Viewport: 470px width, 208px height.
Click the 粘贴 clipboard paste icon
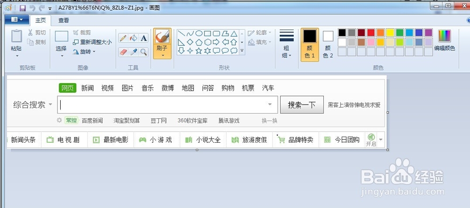(16, 36)
